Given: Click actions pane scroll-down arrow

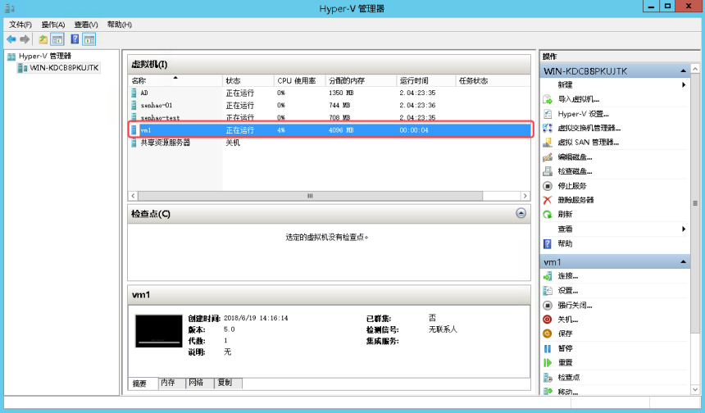Looking at the screenshot, I should (x=695, y=389).
